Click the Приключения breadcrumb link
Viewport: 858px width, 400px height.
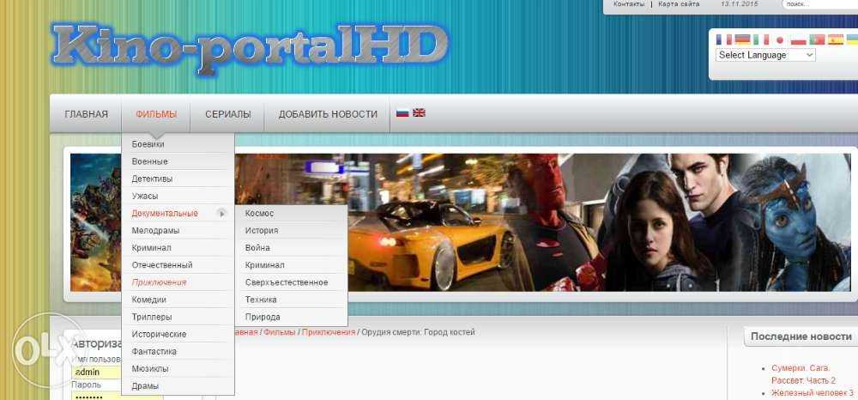(x=329, y=332)
